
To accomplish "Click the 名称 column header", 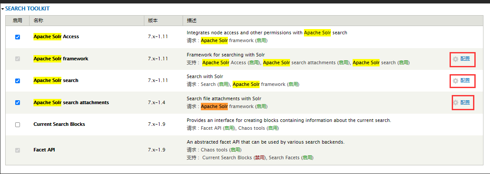I will (38, 20).
